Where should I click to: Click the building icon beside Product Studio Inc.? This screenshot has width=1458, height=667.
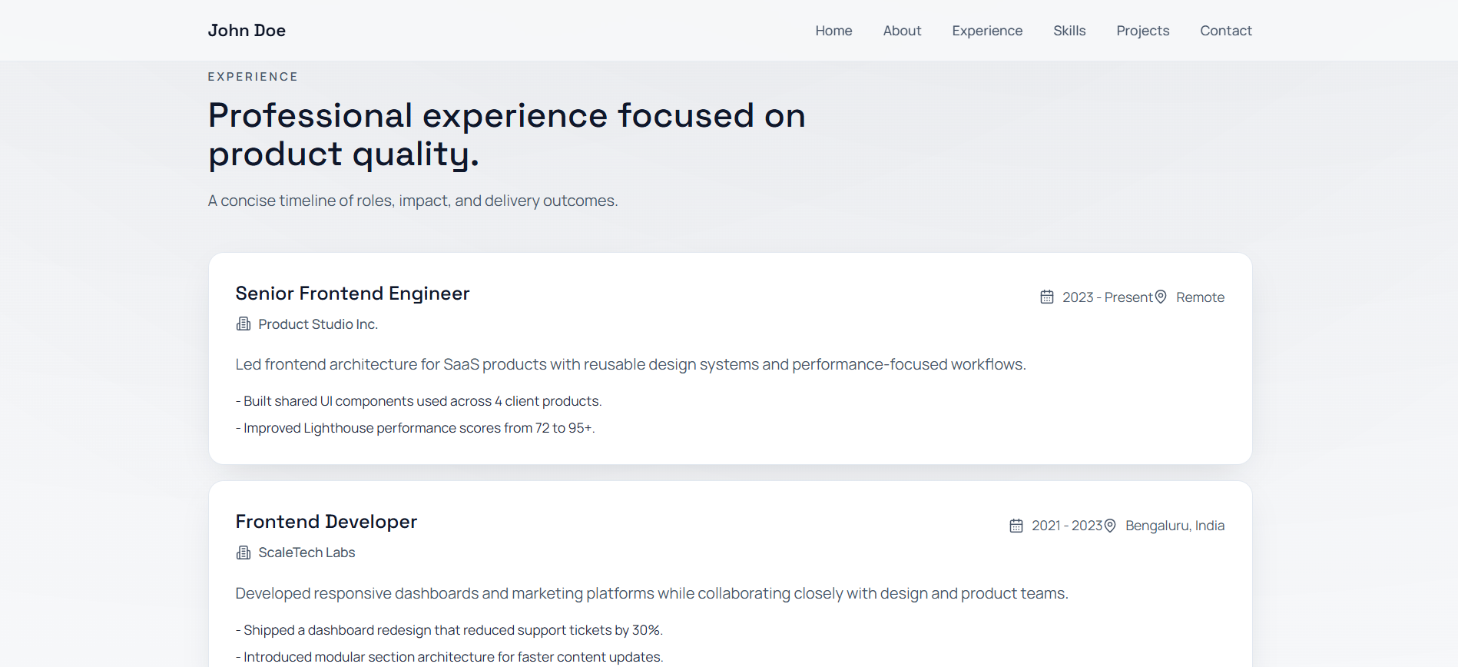[243, 324]
